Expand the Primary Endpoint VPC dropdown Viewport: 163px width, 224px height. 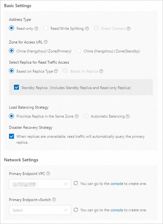point(40,184)
